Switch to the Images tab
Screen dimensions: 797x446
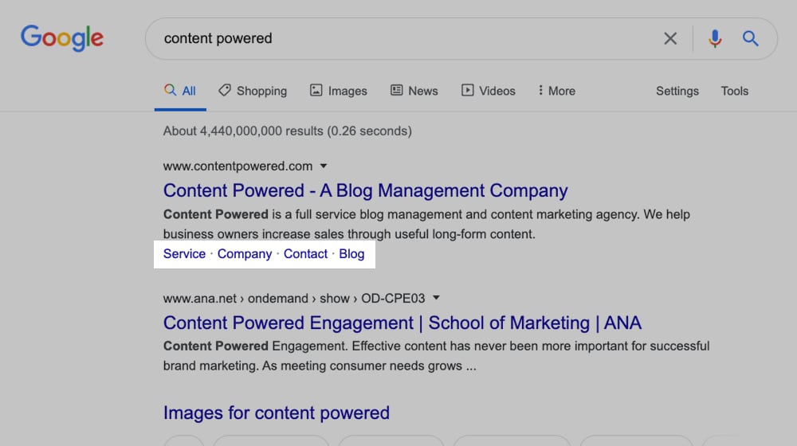[x=339, y=91]
